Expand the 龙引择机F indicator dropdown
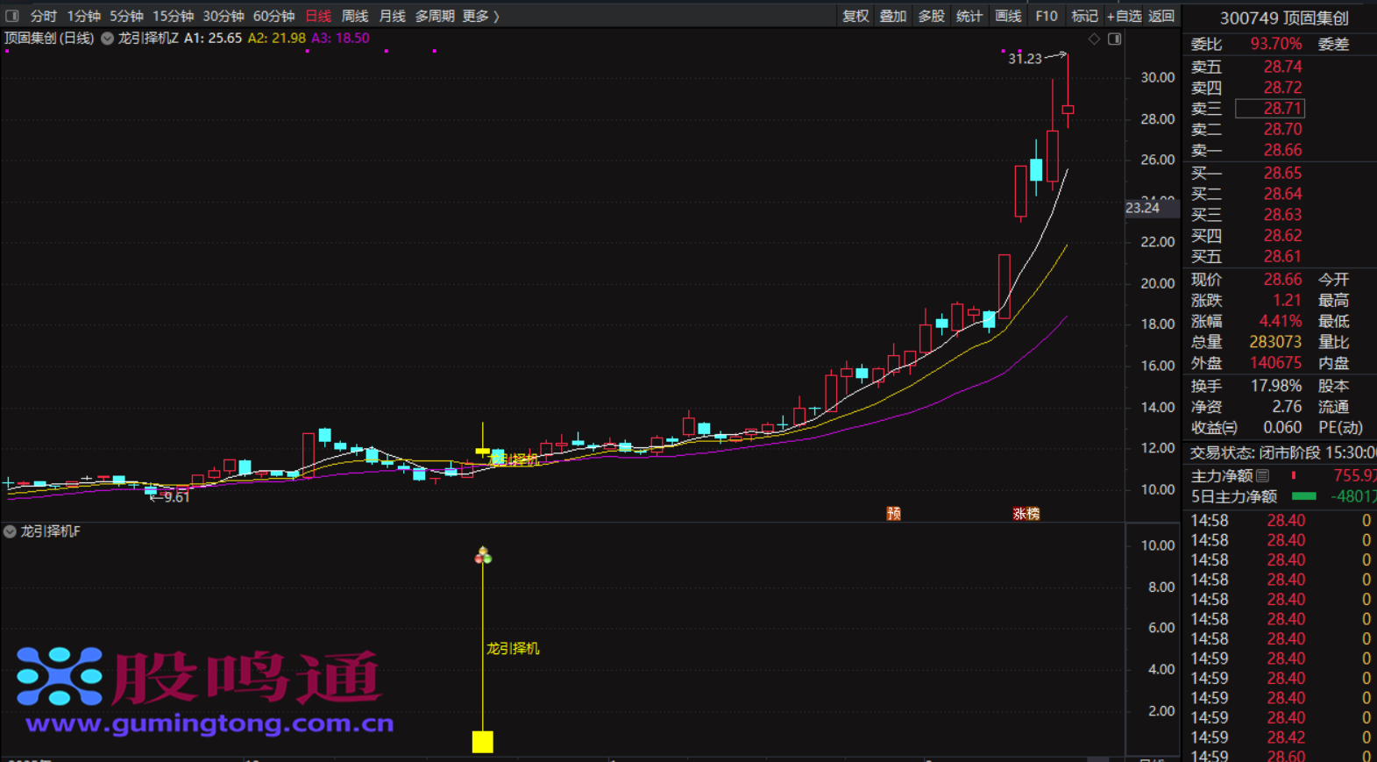The image size is (1377, 762). [x=10, y=531]
